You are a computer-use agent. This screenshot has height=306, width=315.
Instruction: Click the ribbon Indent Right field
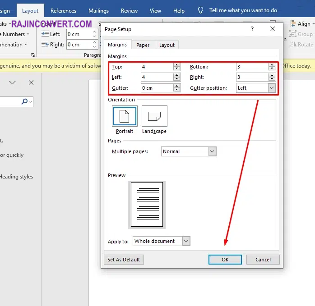click(79, 45)
